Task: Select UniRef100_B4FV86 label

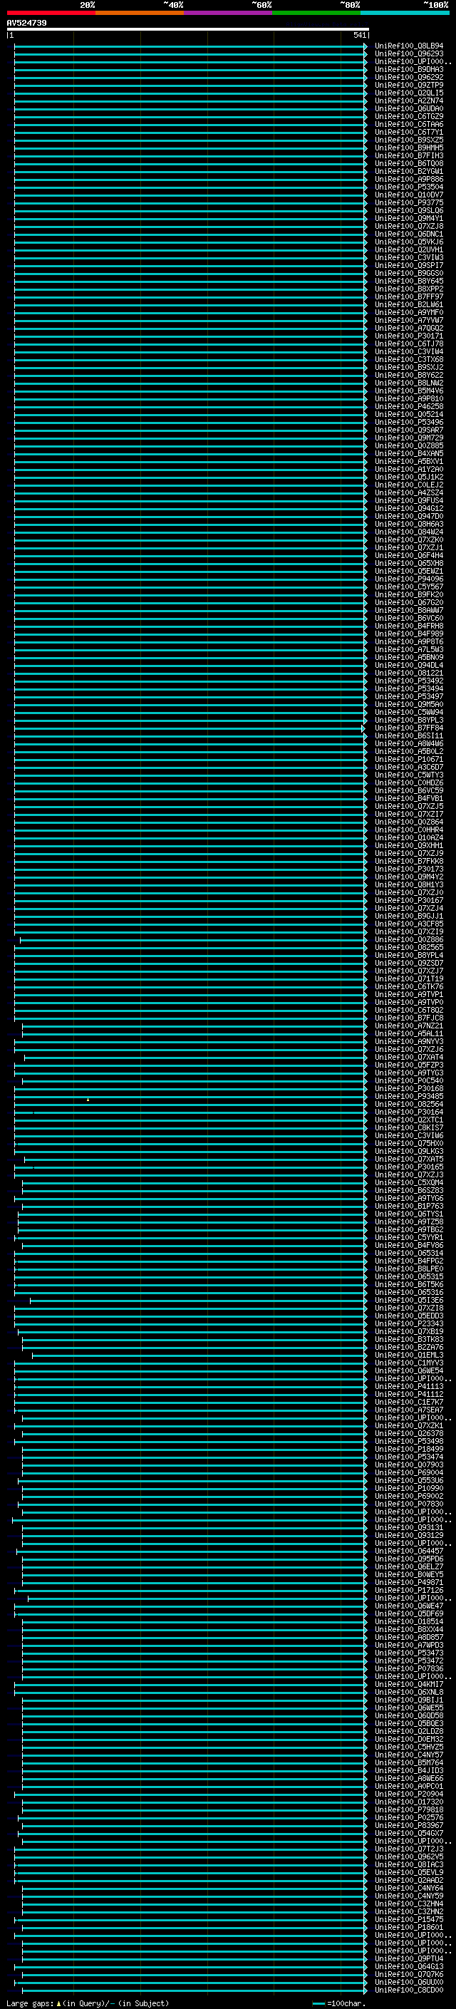Action: [x=409, y=1246]
